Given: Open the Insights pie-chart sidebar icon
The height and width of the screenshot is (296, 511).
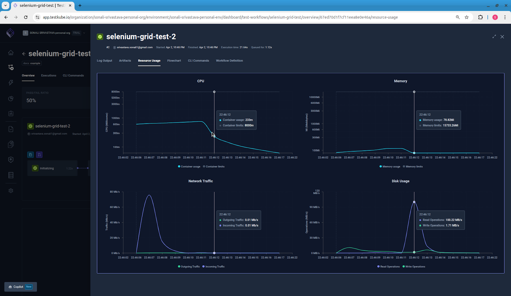Looking at the screenshot, I should pos(11,98).
